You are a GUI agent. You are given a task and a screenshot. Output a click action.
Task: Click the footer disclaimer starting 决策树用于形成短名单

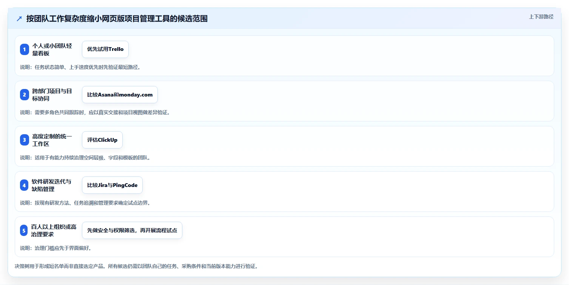tap(136, 266)
